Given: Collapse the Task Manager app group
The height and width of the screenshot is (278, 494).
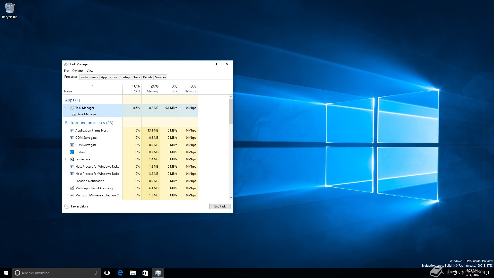Looking at the screenshot, I should click(x=66, y=108).
